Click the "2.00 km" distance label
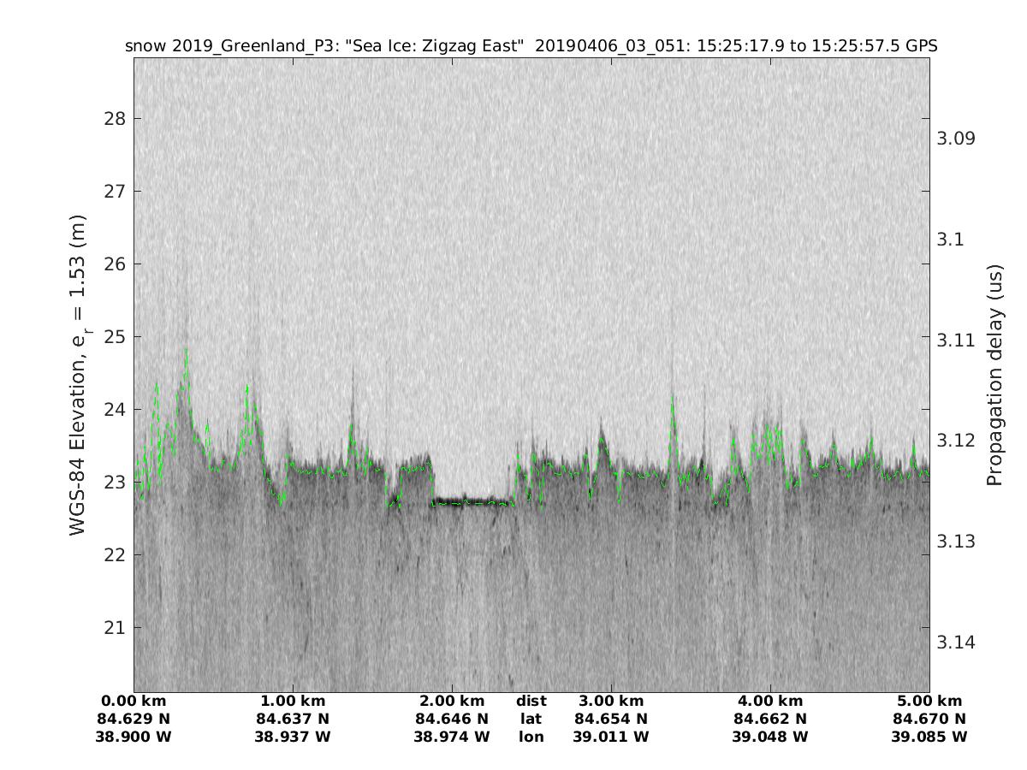The image size is (1027, 770). click(452, 702)
